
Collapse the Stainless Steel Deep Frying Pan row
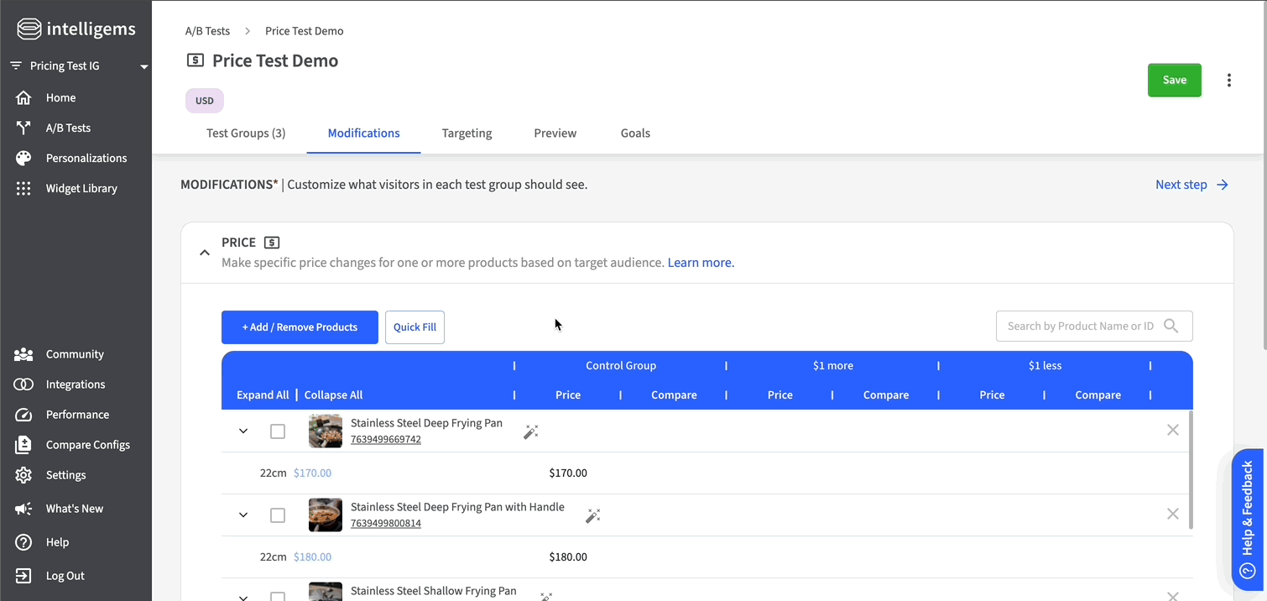243,431
